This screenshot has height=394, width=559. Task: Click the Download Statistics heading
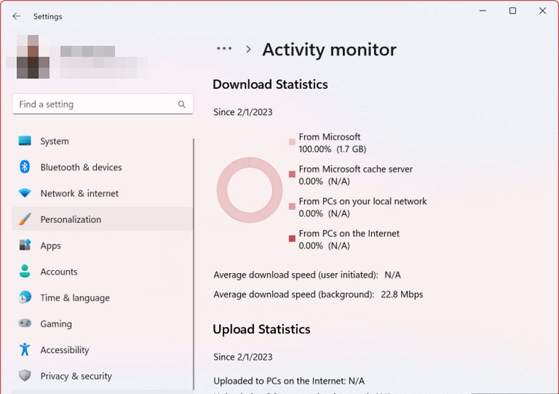tap(271, 84)
